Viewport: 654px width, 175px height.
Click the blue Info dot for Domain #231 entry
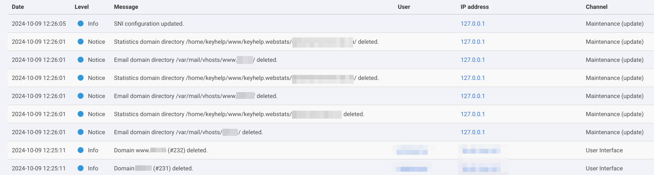pyautogui.click(x=81, y=168)
